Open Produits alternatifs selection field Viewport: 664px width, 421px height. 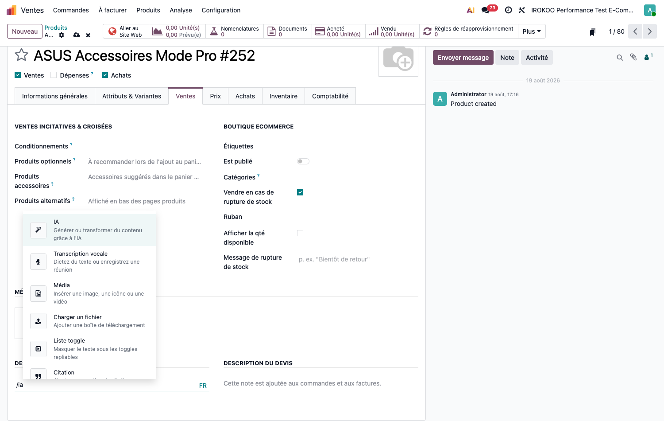[148, 201]
